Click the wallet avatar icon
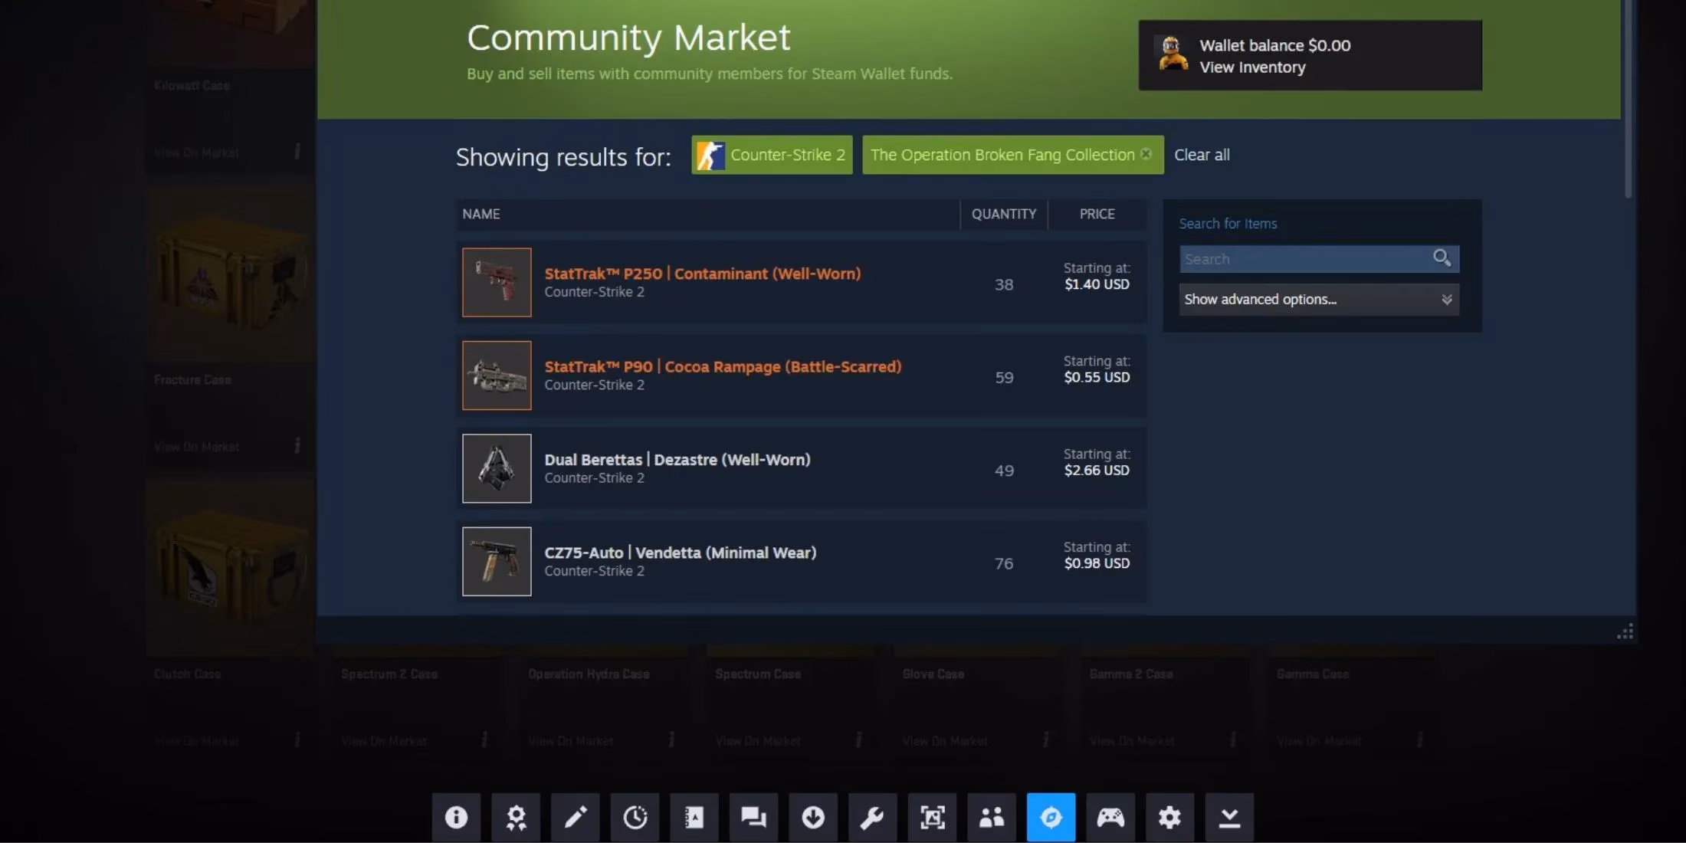Screen dimensions: 1686x843 pyautogui.click(x=1172, y=54)
